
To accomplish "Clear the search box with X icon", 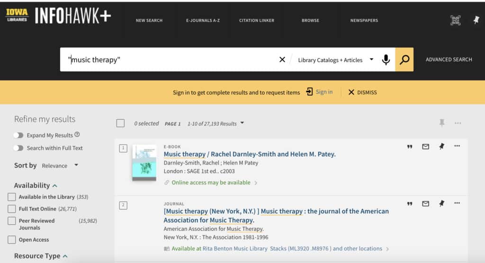I will point(282,60).
